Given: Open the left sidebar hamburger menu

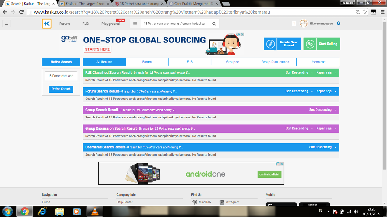Looking at the screenshot, I should (6, 24).
